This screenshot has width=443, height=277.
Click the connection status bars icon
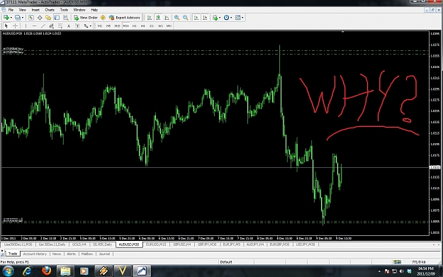tap(397, 262)
